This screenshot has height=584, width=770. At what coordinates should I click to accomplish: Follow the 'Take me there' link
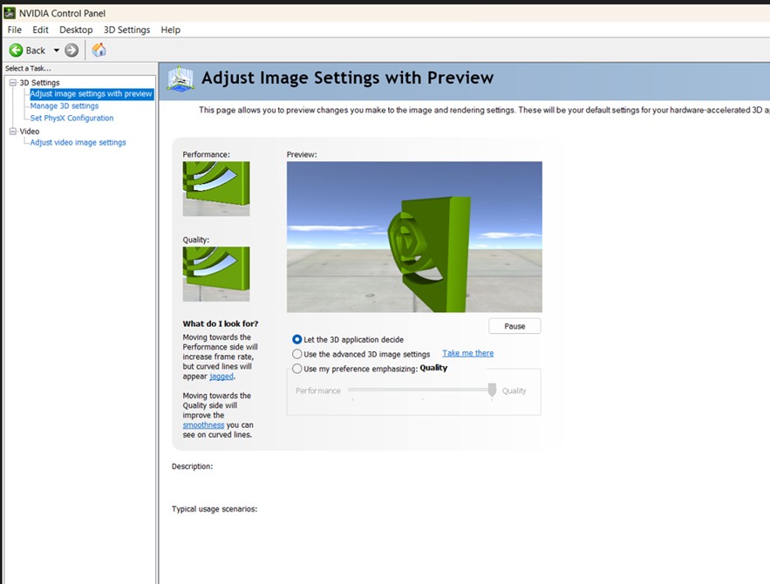(467, 353)
